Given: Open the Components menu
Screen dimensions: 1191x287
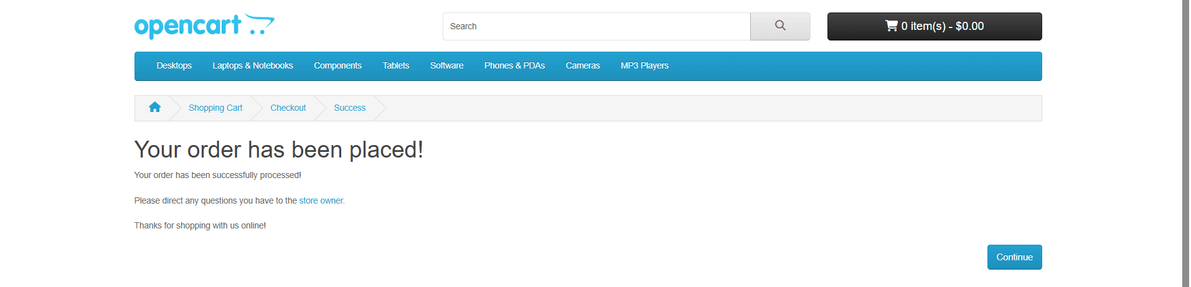Looking at the screenshot, I should 337,66.
